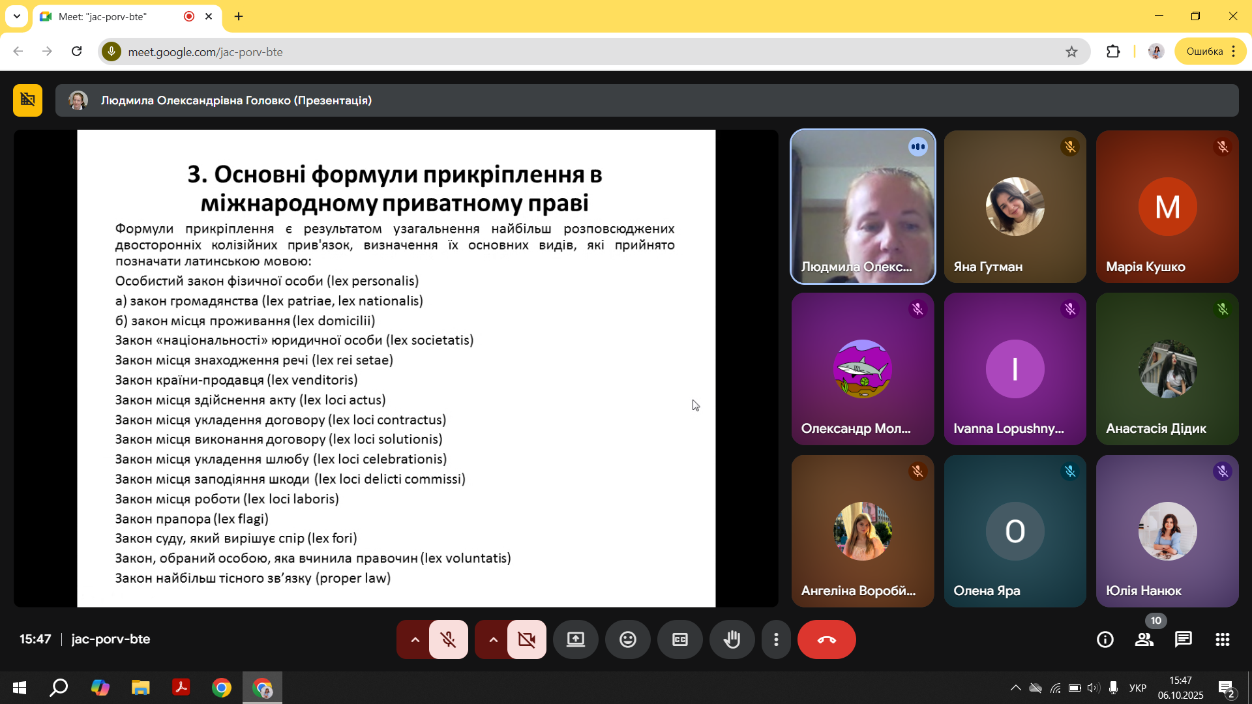Toggle the camera off button

(x=526, y=639)
